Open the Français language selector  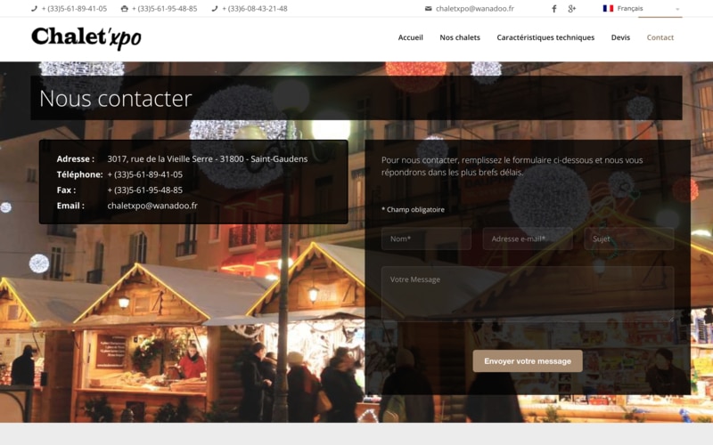tap(641, 9)
